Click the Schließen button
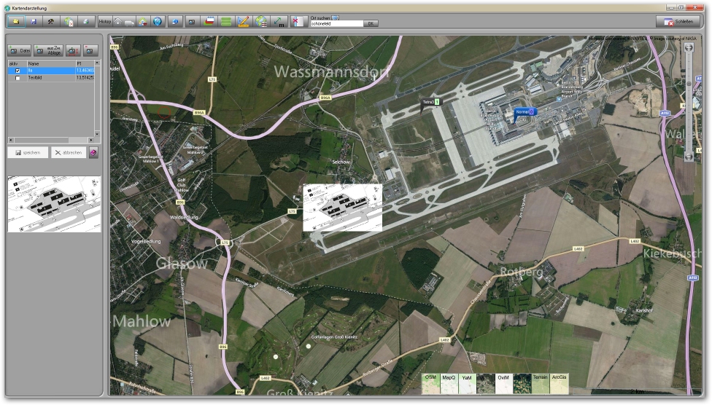This screenshot has height=405, width=712. [678, 21]
